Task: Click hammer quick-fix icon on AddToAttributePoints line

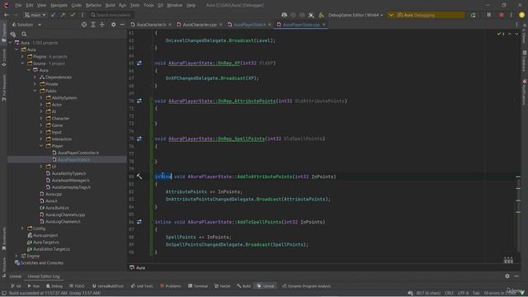Action: point(139,177)
